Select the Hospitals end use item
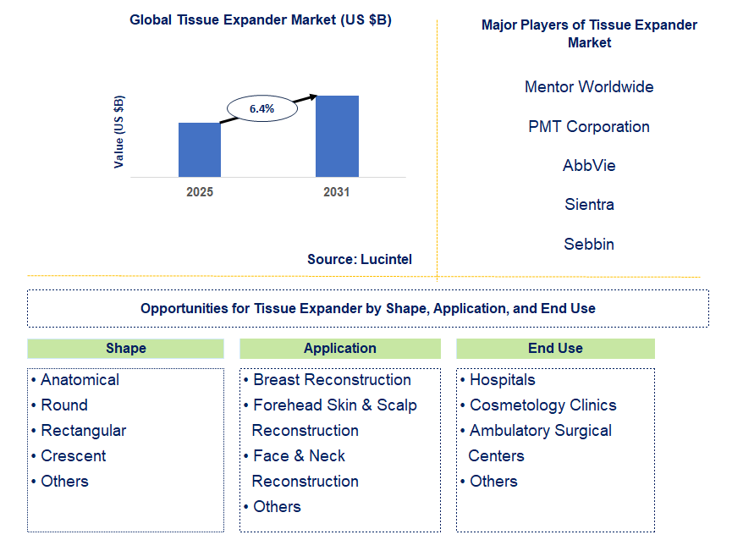This screenshot has height=540, width=732. pos(498,380)
